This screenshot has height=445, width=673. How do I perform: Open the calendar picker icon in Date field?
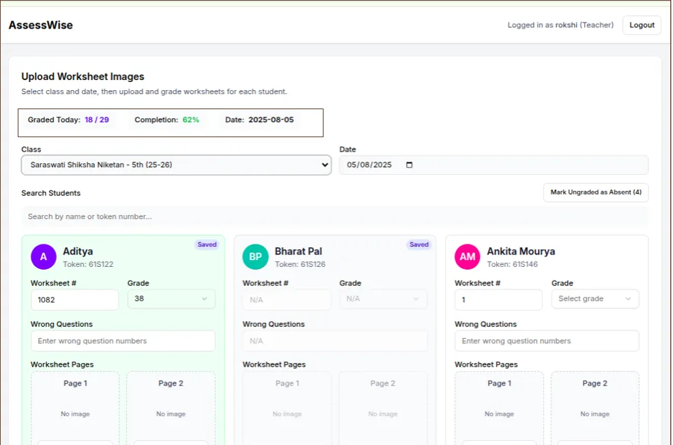(x=410, y=165)
